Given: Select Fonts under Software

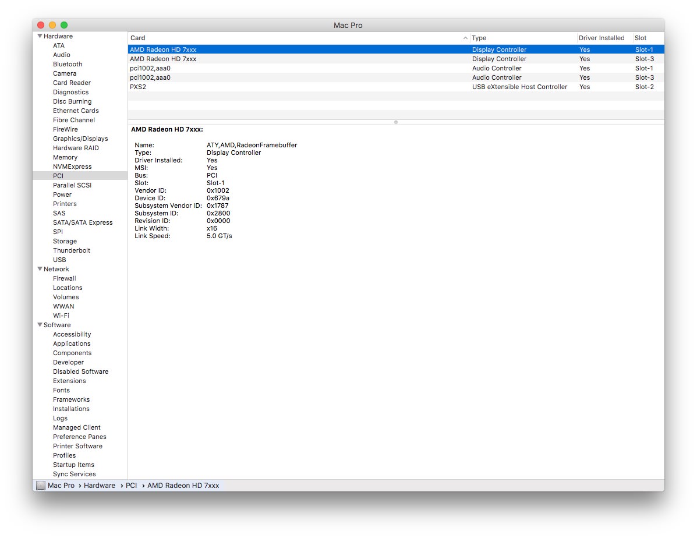Looking at the screenshot, I should (x=61, y=391).
